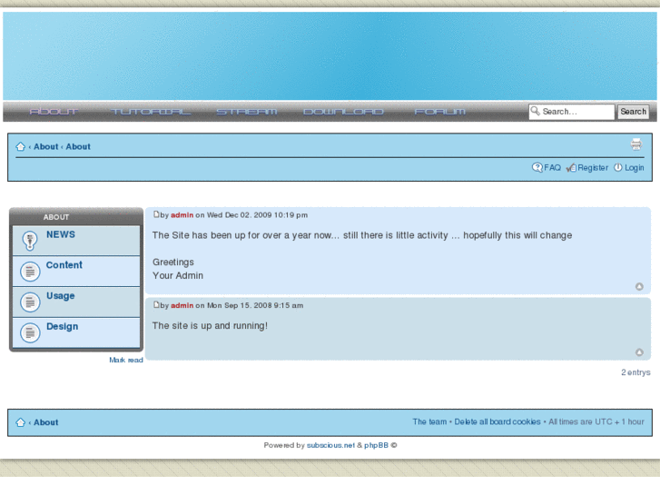The image size is (660, 495).
Task: Open the subscious.net link
Action: point(330,445)
